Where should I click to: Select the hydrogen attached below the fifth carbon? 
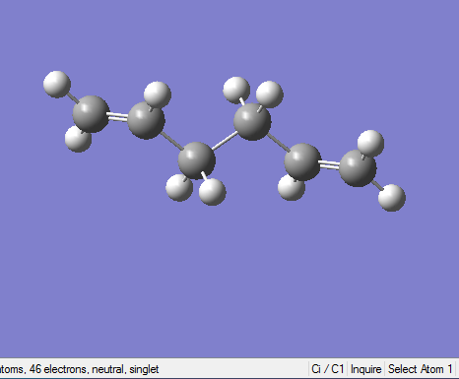[x=292, y=187]
